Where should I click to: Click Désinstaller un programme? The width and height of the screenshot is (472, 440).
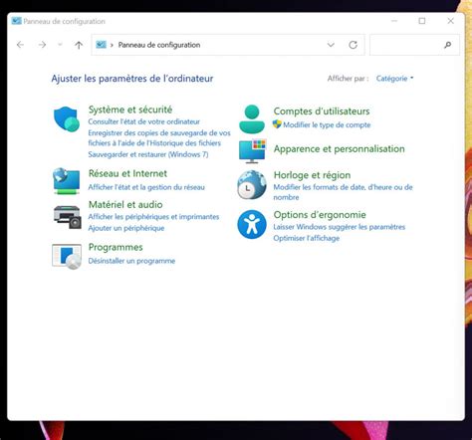tap(131, 261)
